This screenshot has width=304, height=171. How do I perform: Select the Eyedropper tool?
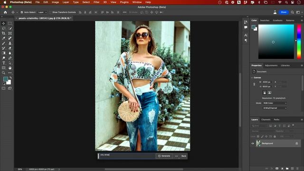(3, 38)
